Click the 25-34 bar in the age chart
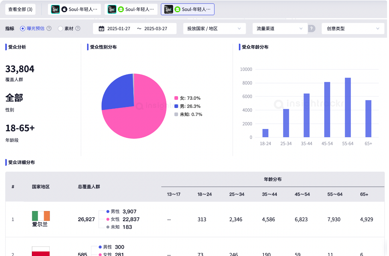The width and height of the screenshot is (389, 256). click(286, 123)
